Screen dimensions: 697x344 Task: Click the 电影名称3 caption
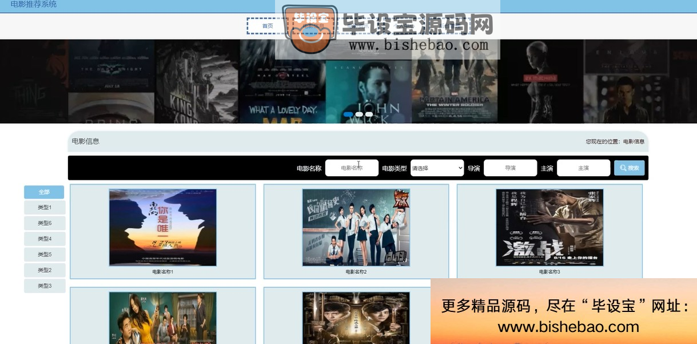pos(549,272)
